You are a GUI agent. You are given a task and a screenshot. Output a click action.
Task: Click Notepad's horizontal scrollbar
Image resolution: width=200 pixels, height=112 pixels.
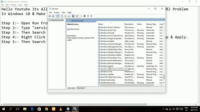point(75,105)
